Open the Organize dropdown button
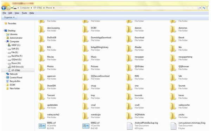The width and height of the screenshot is (211, 131). tap(9, 17)
